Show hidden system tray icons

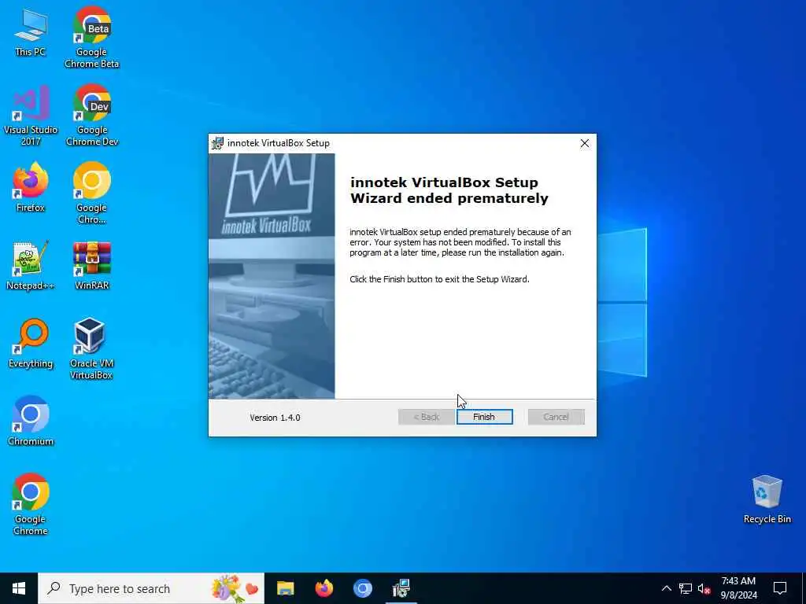pyautogui.click(x=666, y=588)
